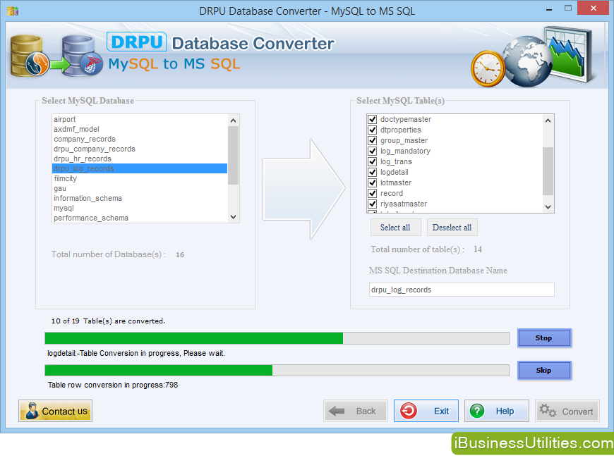Viewport: 614px width, 458px height.
Task: Click the person icon on Contact us
Action: pyautogui.click(x=32, y=411)
